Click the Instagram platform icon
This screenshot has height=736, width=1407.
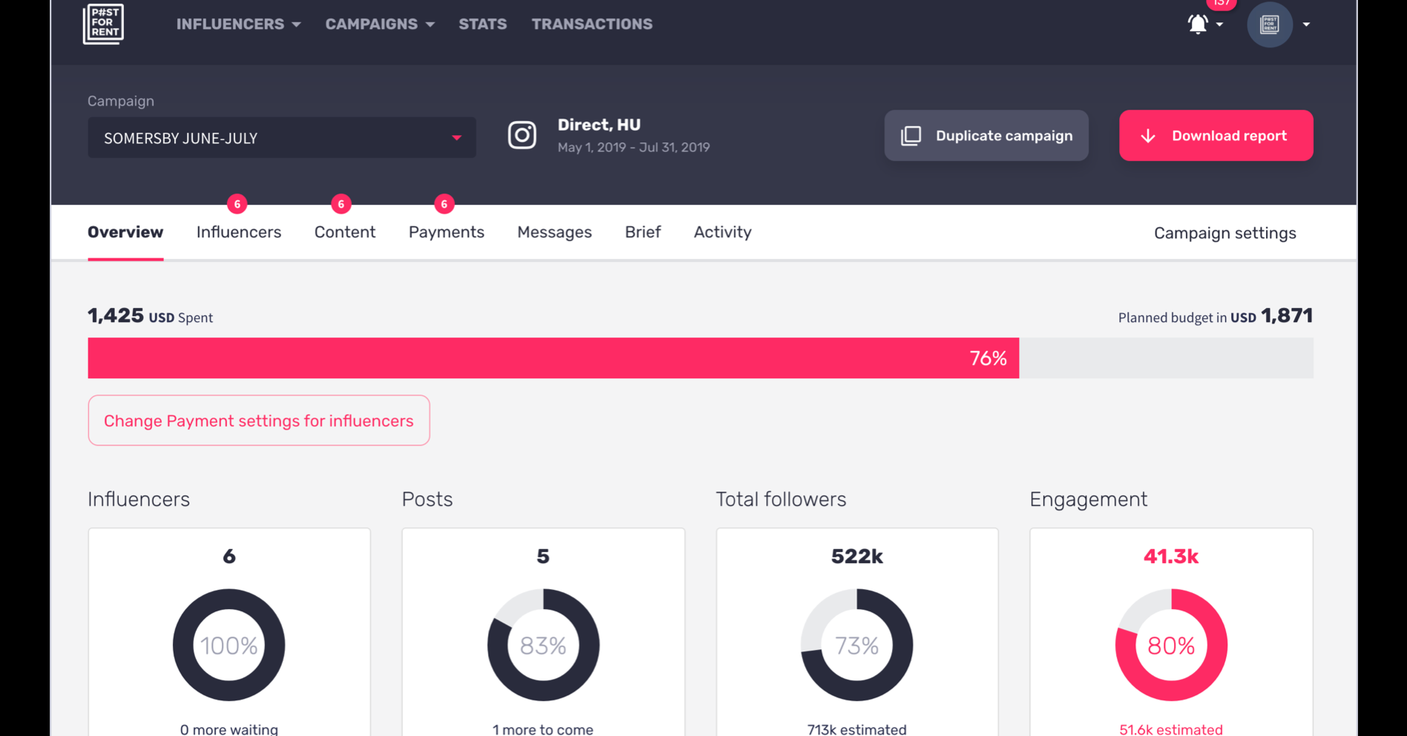pyautogui.click(x=522, y=135)
